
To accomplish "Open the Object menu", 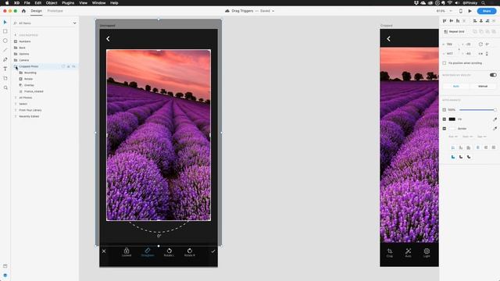I will point(52,3).
